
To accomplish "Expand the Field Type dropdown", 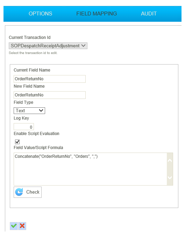I will [29, 110].
